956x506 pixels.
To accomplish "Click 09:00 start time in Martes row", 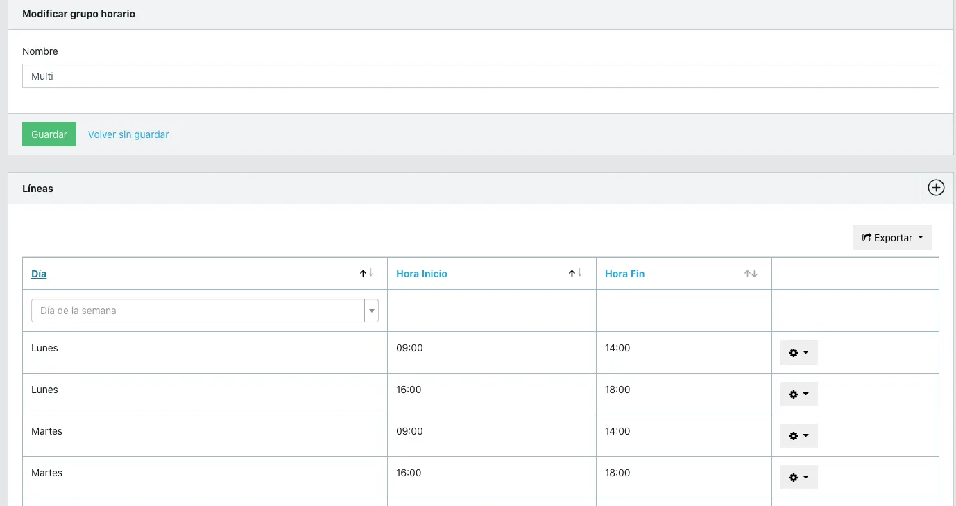I will (x=409, y=431).
